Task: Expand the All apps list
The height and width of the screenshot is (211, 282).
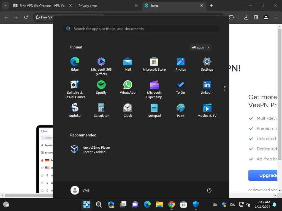Action: click(200, 47)
